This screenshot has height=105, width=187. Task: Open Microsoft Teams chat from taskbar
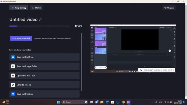pyautogui.click(x=97, y=102)
